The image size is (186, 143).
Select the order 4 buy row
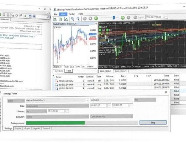coord(117,88)
